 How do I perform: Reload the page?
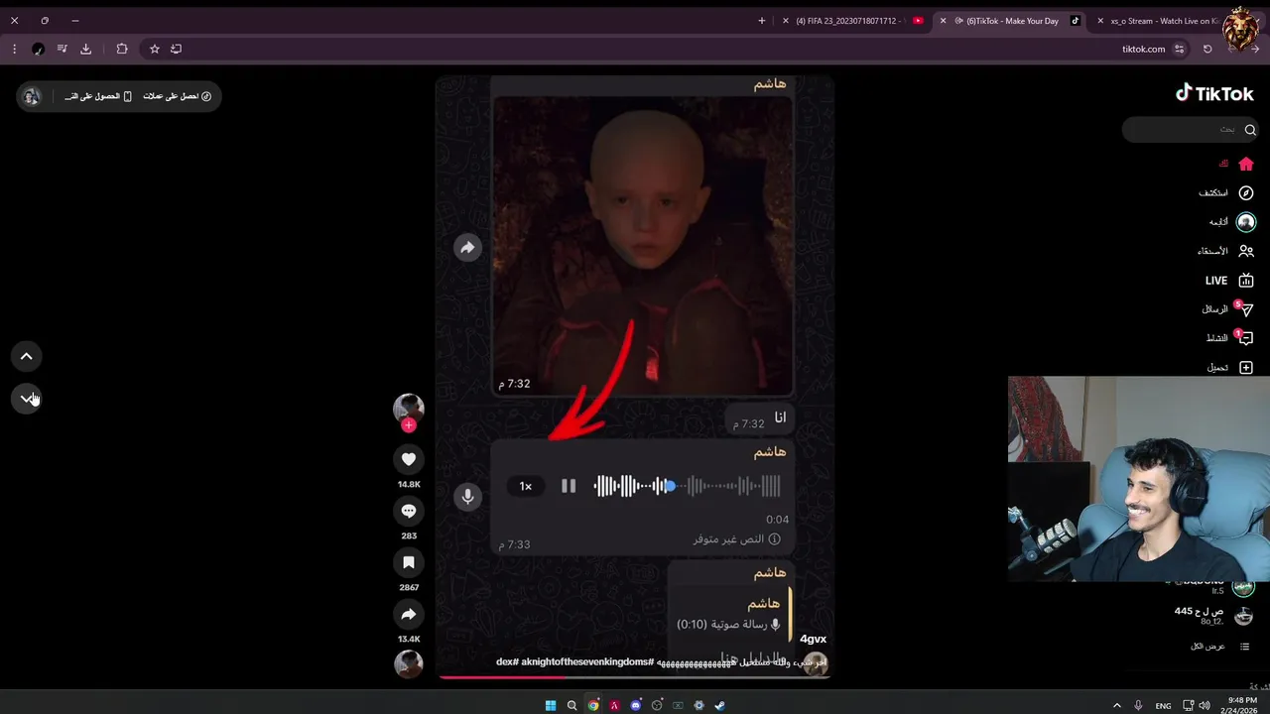[1207, 49]
